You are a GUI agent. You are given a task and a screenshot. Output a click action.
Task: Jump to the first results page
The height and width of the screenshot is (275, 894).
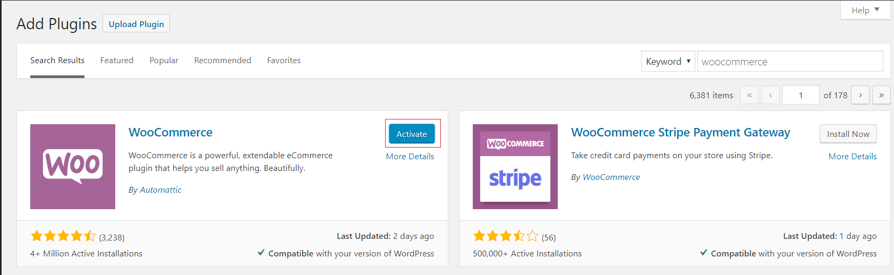749,95
